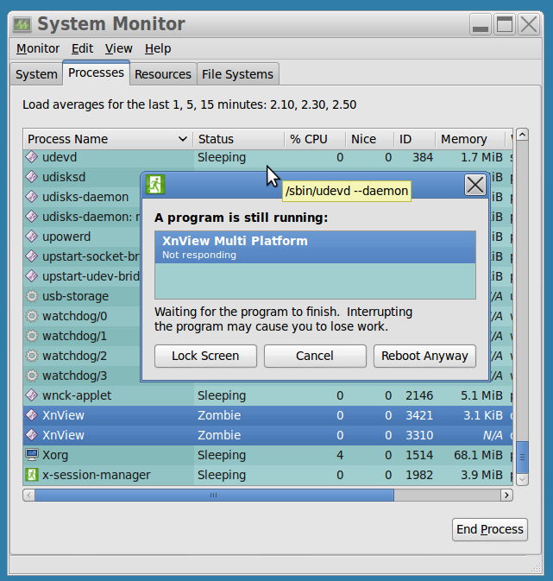The width and height of the screenshot is (553, 581).
Task: Click the horizontal scrollbar left arrow
Action: tap(28, 495)
